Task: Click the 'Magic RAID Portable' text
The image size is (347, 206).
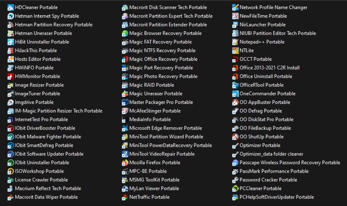Action: point(152,85)
